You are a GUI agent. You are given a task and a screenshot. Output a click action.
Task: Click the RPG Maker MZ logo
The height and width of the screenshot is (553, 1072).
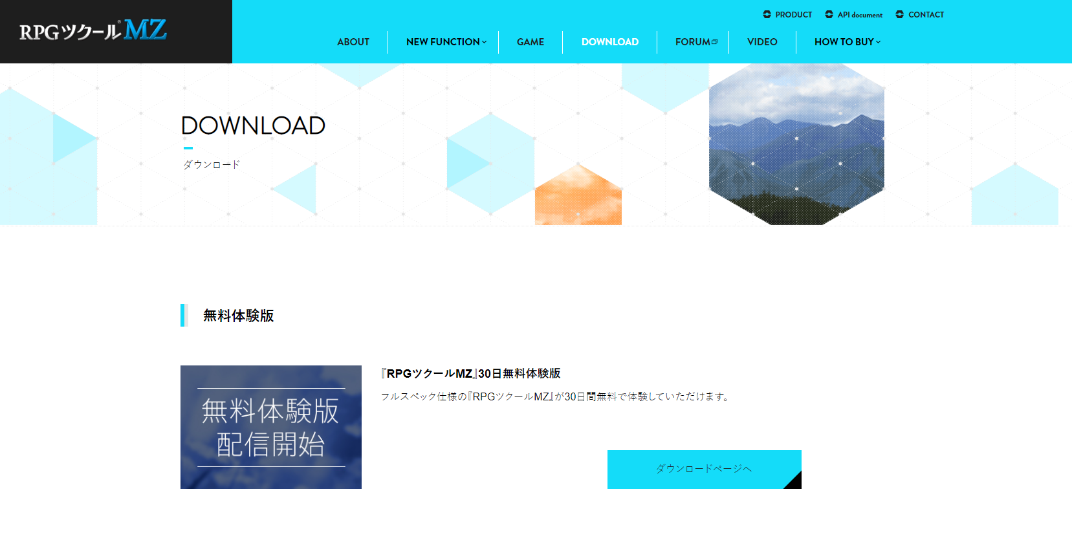(x=93, y=30)
